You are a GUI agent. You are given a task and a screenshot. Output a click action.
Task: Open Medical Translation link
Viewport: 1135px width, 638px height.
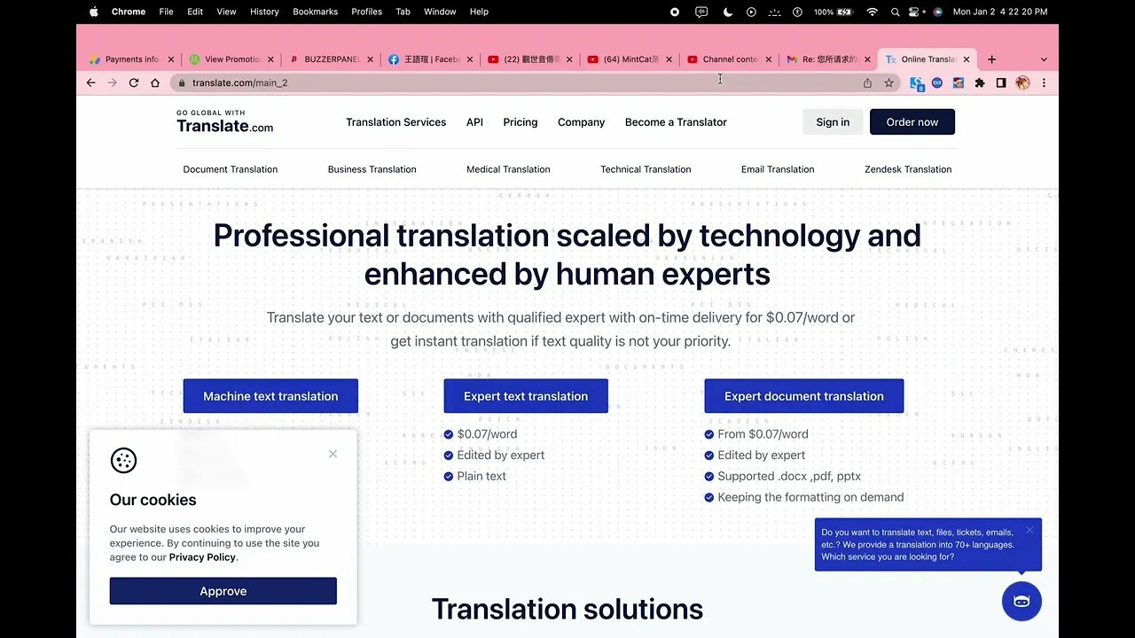[x=508, y=169]
